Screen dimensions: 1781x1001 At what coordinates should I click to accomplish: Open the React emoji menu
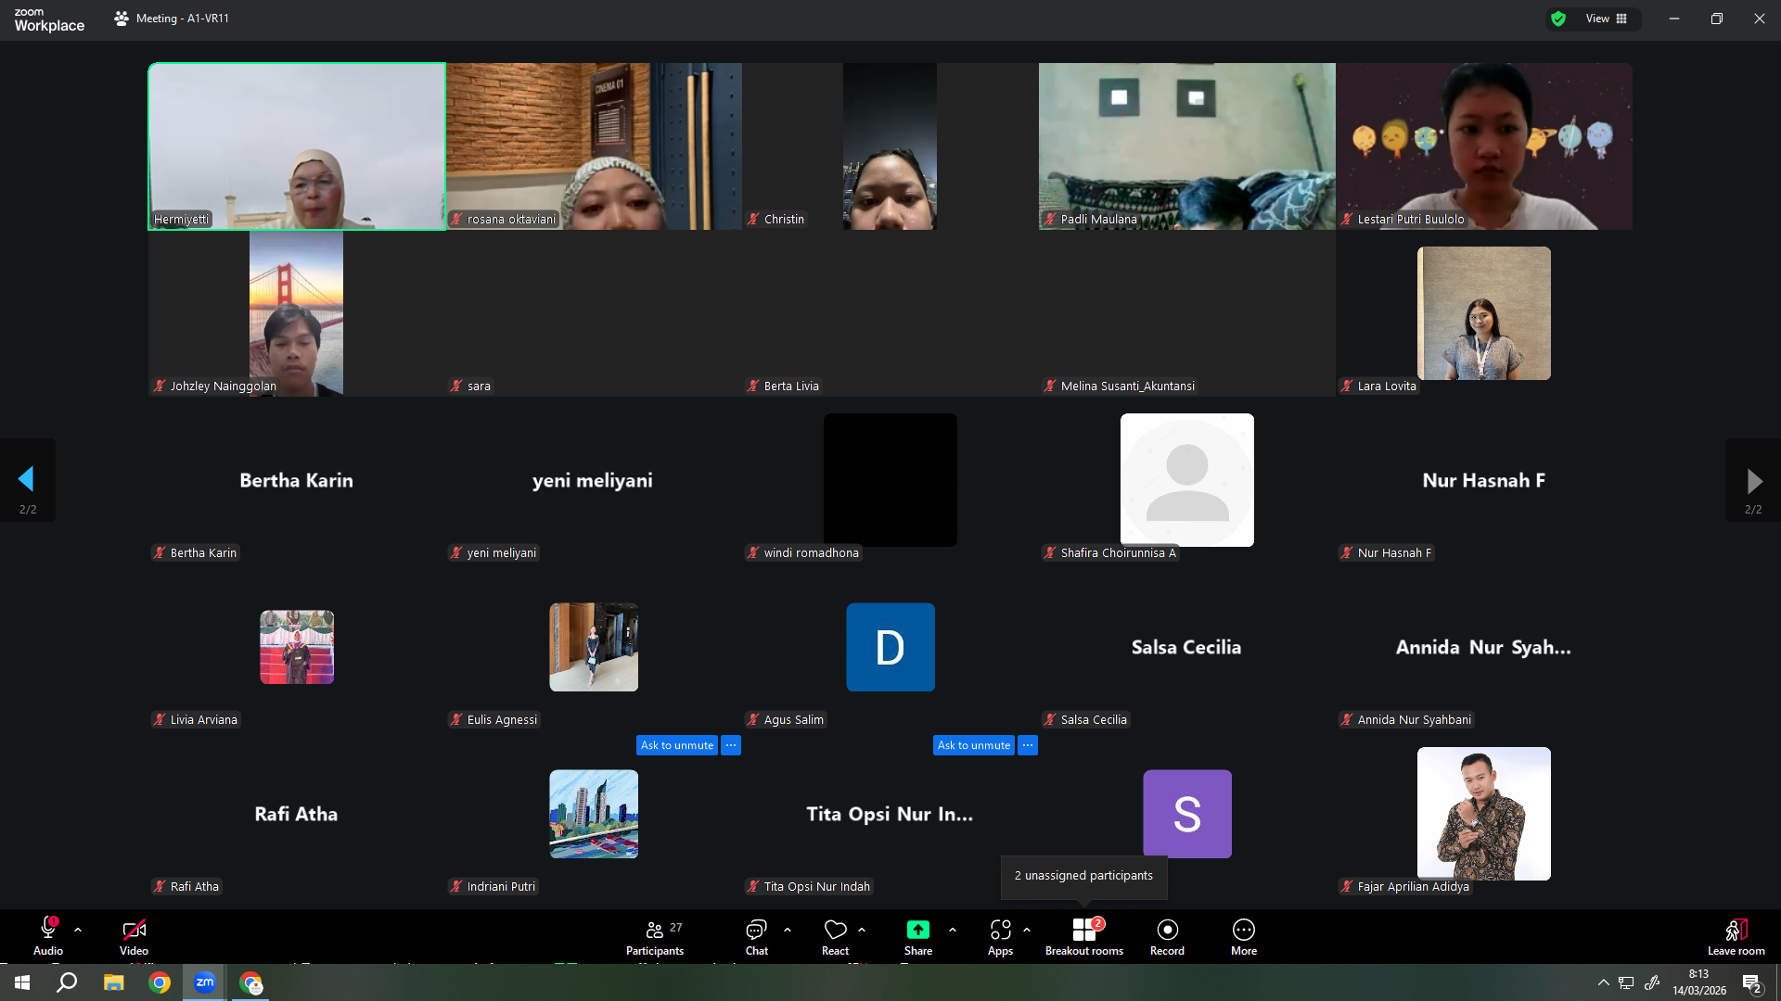coord(835,936)
